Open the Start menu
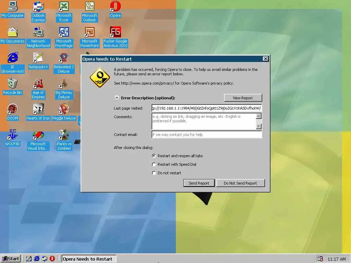Image resolution: width=351 pixels, height=263 pixels. point(11,259)
